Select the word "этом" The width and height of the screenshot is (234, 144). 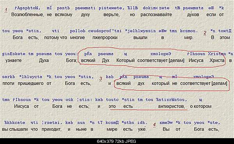tap(225, 37)
